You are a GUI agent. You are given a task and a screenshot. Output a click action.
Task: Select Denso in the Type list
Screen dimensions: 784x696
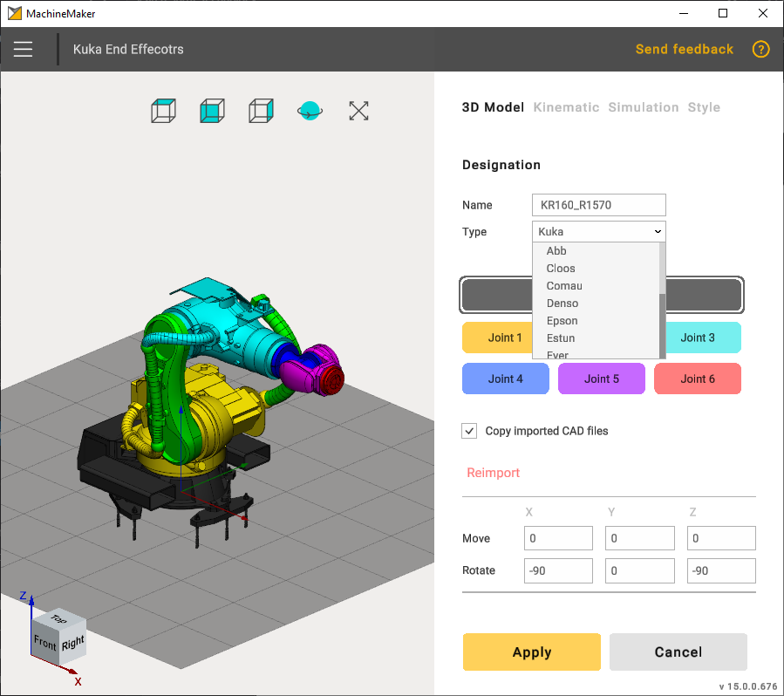(562, 304)
